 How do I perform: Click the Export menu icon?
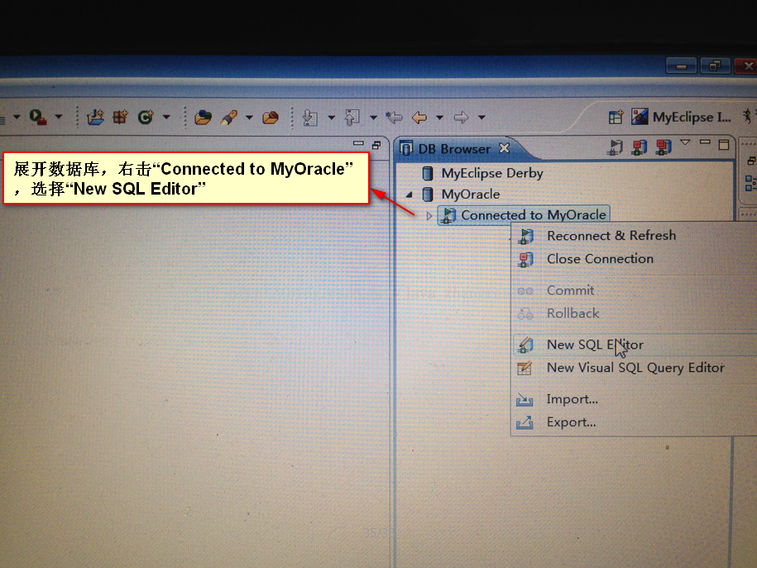point(525,423)
